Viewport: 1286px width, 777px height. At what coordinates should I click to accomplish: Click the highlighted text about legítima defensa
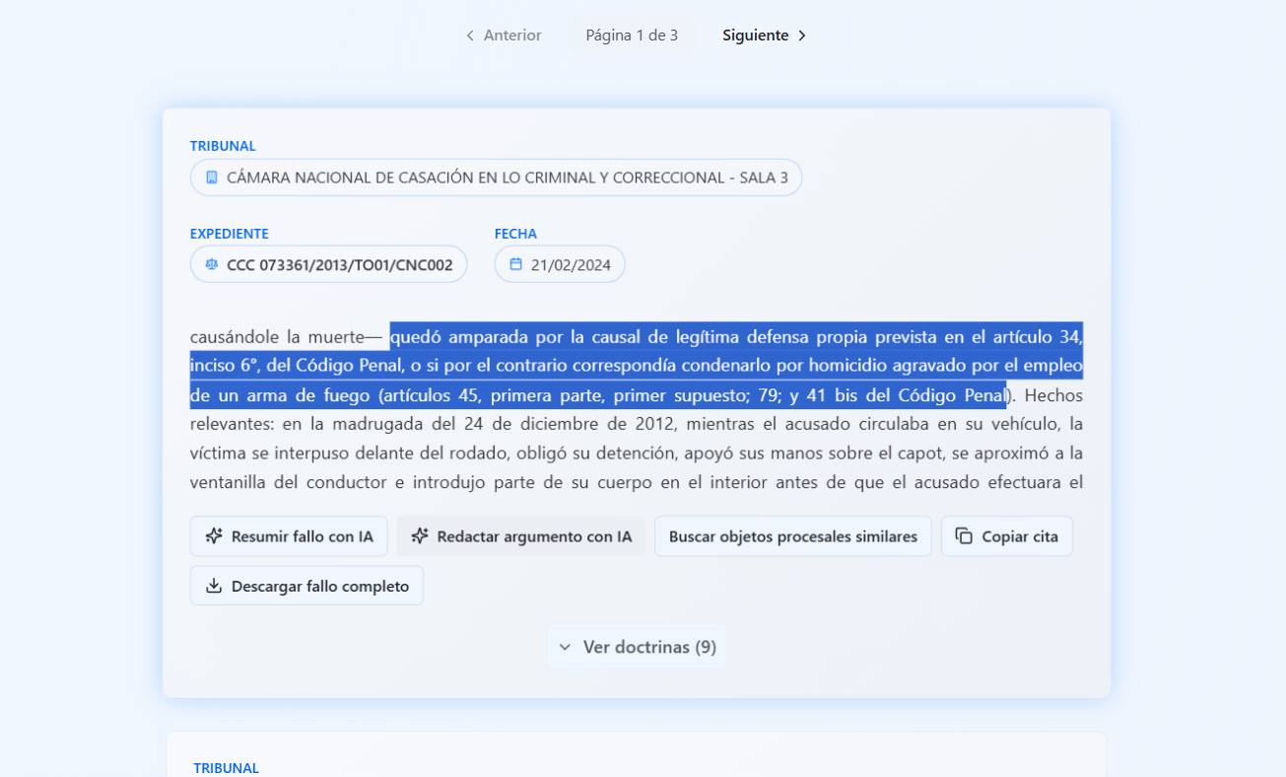tap(637, 366)
